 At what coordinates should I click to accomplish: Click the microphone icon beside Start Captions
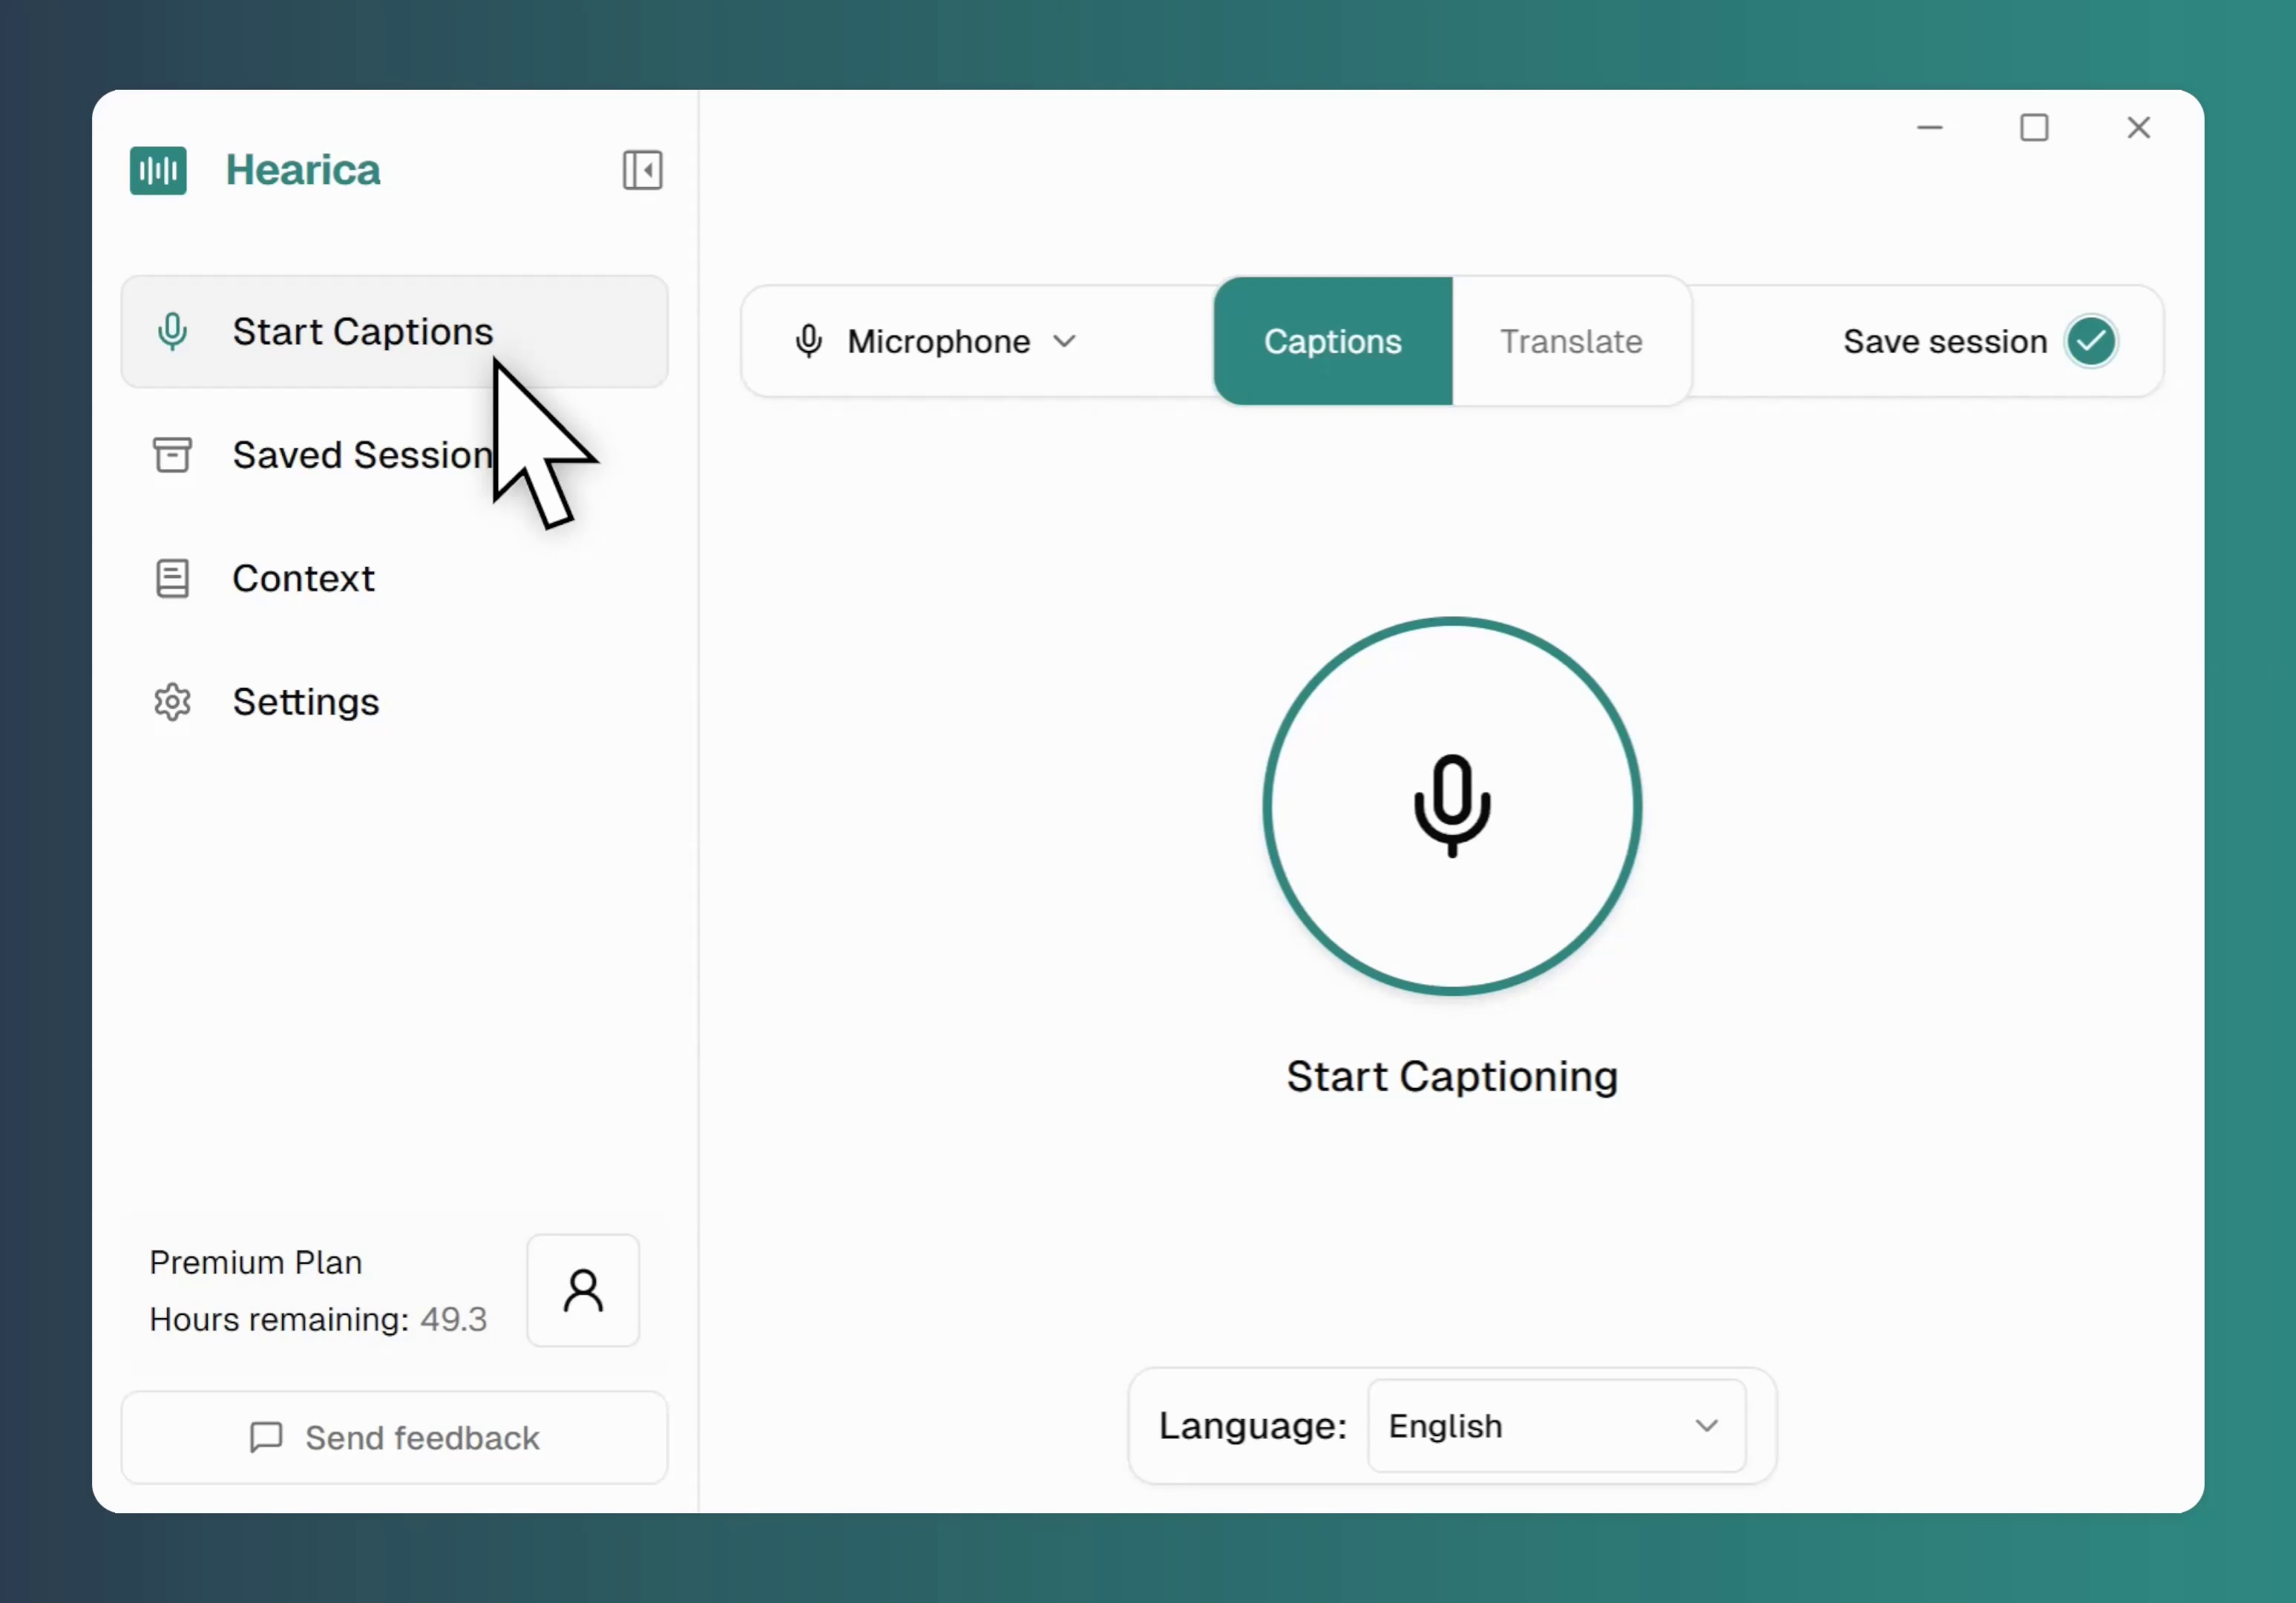tap(172, 331)
